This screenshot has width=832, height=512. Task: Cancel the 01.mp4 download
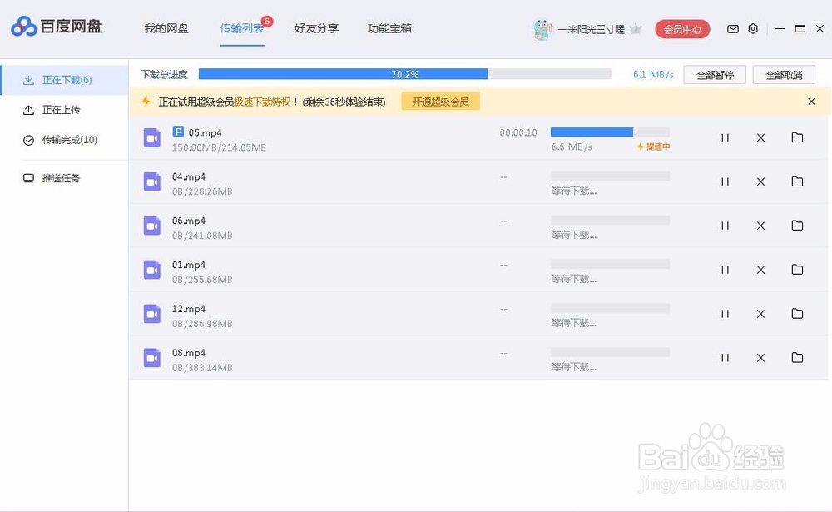click(760, 270)
